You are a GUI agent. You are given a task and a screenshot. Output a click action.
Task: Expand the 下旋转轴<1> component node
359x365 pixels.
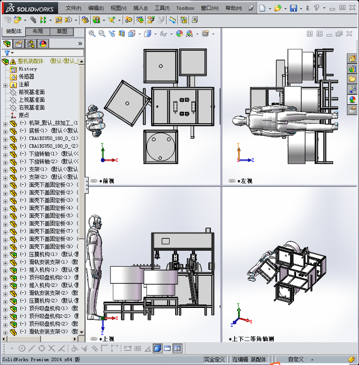pos(5,155)
